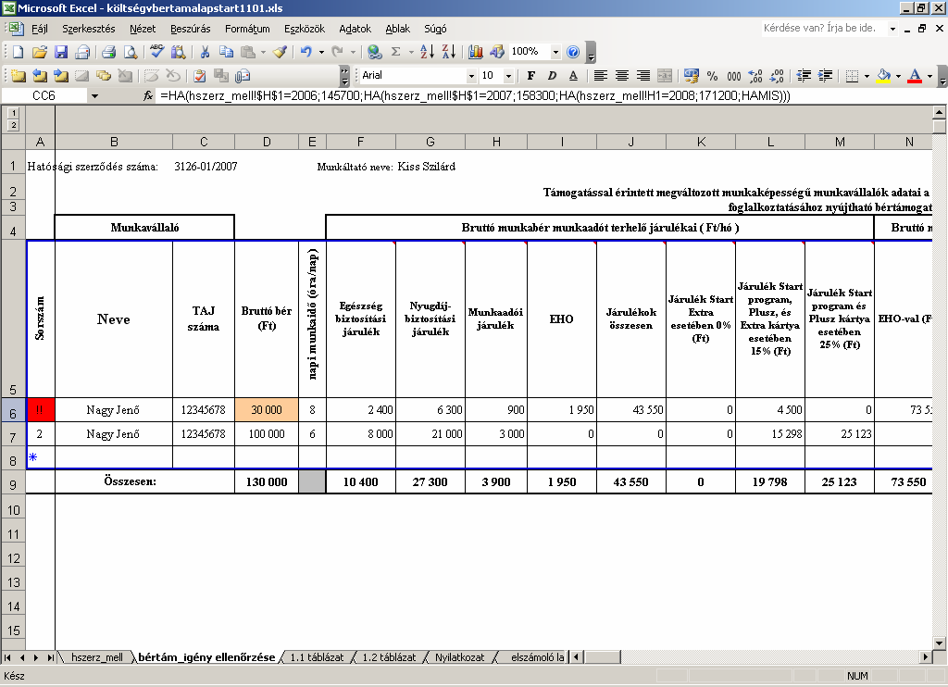Center the cell text
This screenshot has height=687, width=948.
click(x=621, y=76)
